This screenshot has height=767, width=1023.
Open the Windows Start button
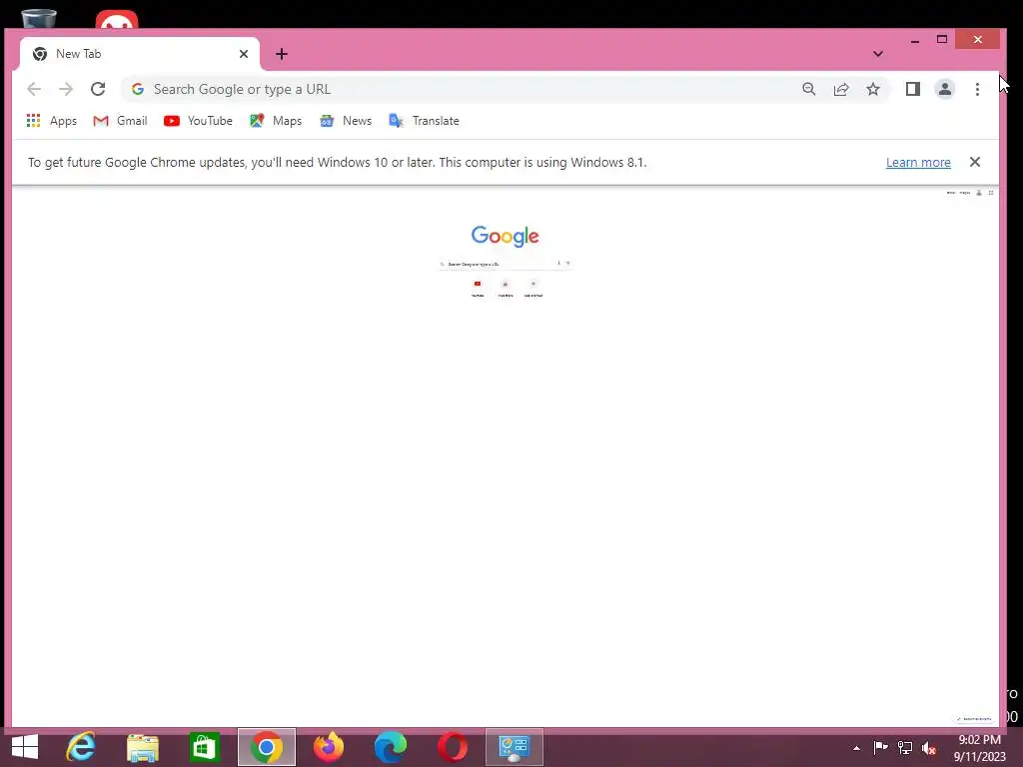point(25,747)
